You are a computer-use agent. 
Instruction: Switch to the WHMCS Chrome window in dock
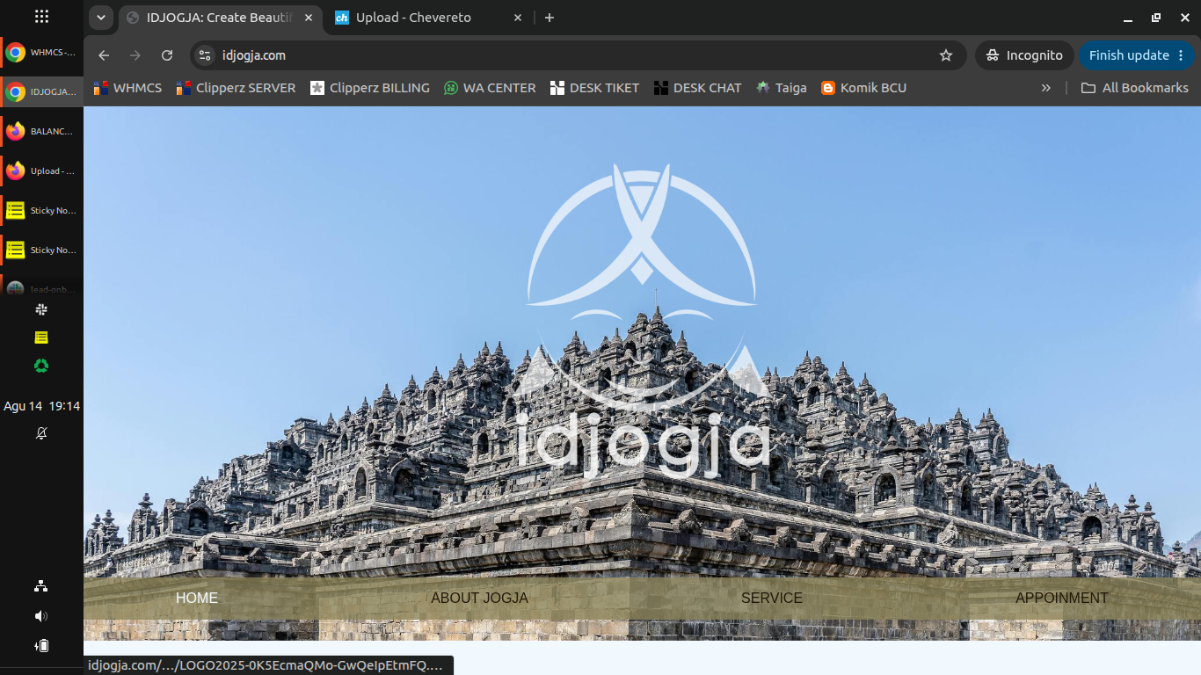(x=41, y=53)
